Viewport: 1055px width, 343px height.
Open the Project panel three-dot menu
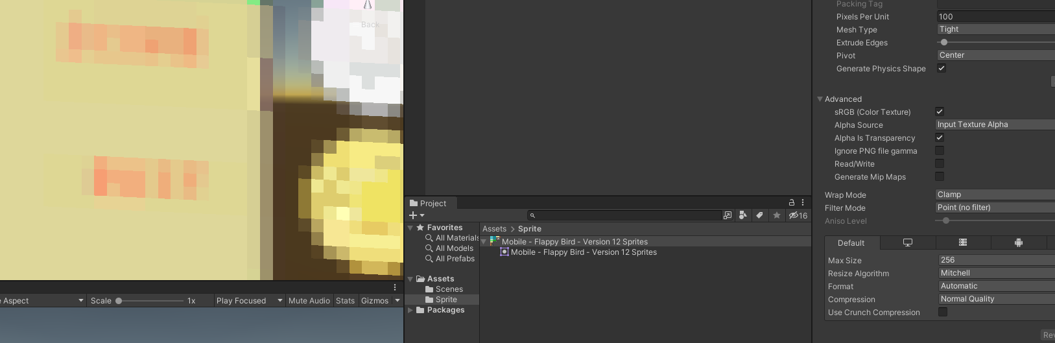coord(803,202)
